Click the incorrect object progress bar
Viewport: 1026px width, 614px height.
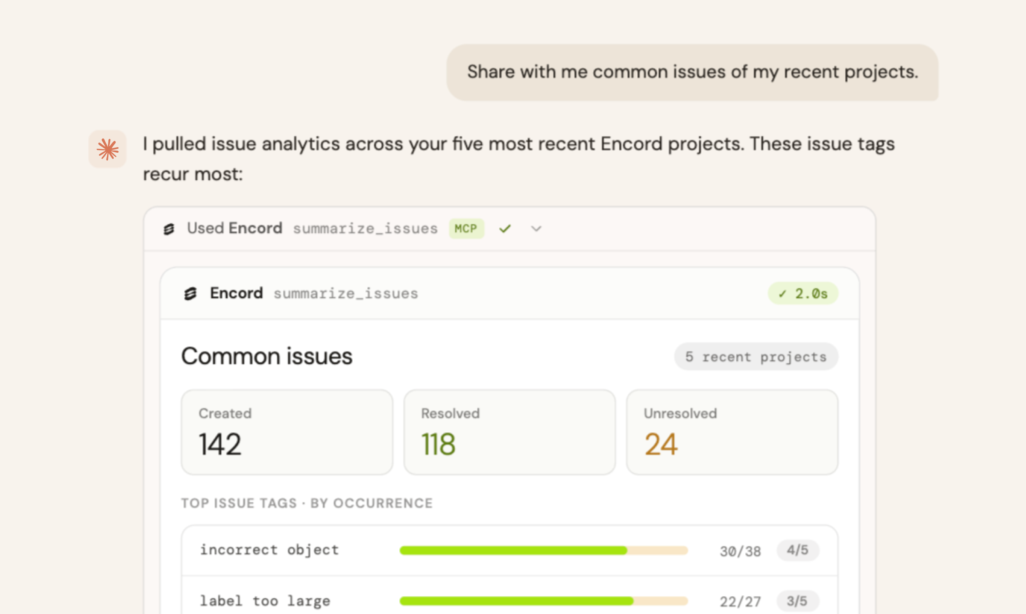pyautogui.click(x=543, y=550)
